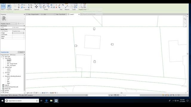Open Microsoft Edge from the taskbar

(47, 101)
